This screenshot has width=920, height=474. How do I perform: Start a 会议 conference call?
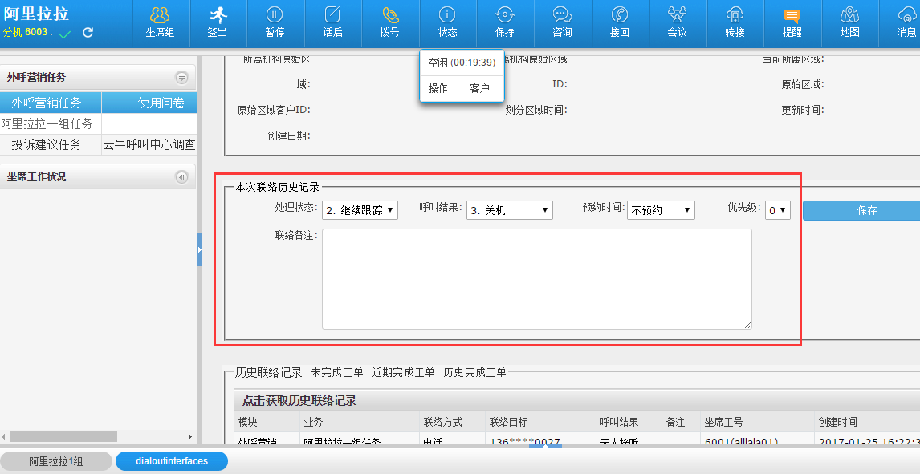[x=677, y=22]
